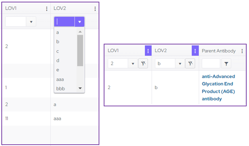Open LOV1 column menu in left grid

pyautogui.click(x=47, y=9)
